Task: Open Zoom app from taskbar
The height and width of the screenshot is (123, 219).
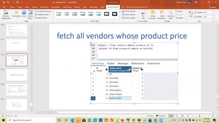Action: pyautogui.click(x=161, y=120)
